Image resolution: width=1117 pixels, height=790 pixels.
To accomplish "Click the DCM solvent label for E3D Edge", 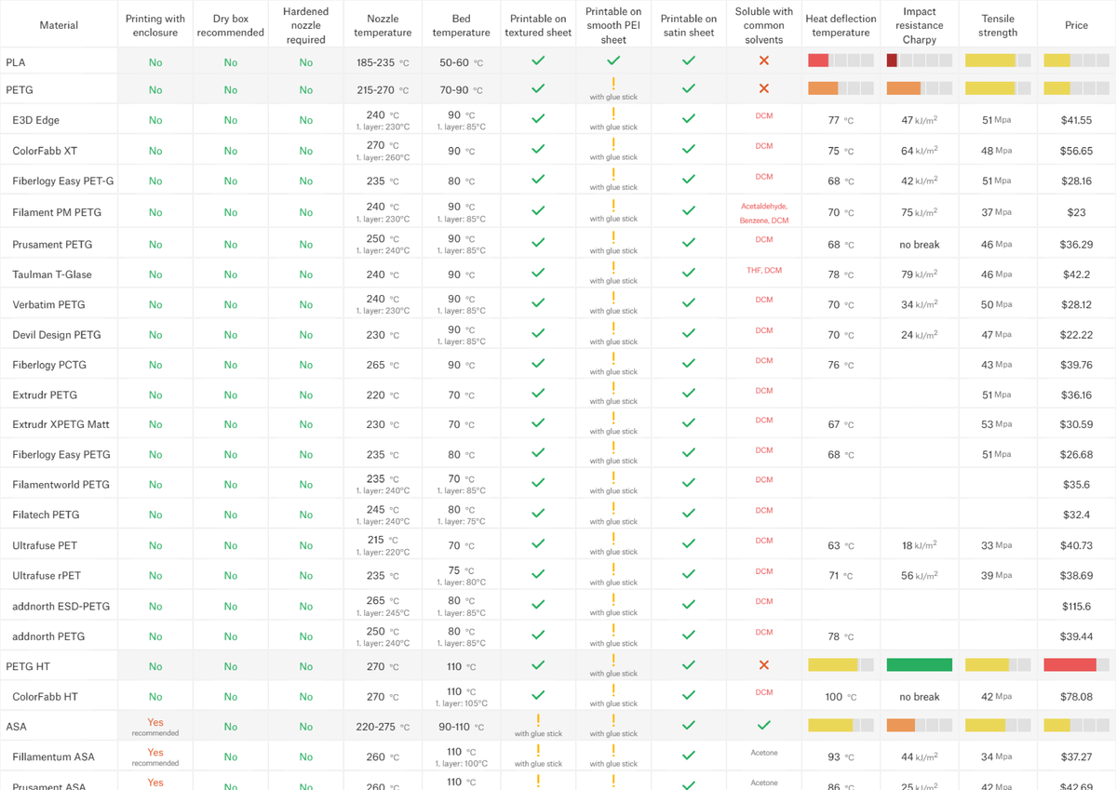I will tap(763, 114).
